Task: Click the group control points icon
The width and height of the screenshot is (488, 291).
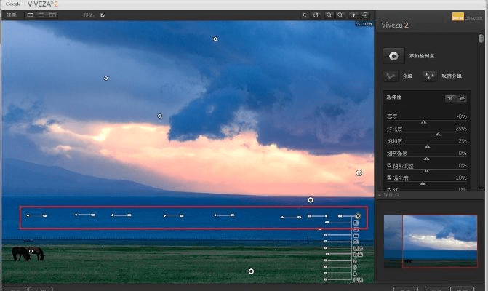Action: click(391, 76)
